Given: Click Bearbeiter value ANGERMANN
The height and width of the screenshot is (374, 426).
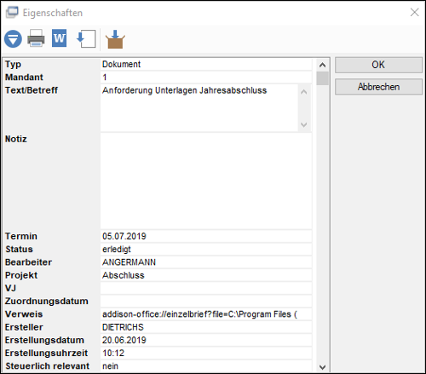Looking at the screenshot, I should point(206,262).
